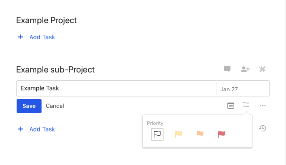Click the plus icon beside bottom Add Task
This screenshot has width=286, height=165.
point(20,129)
